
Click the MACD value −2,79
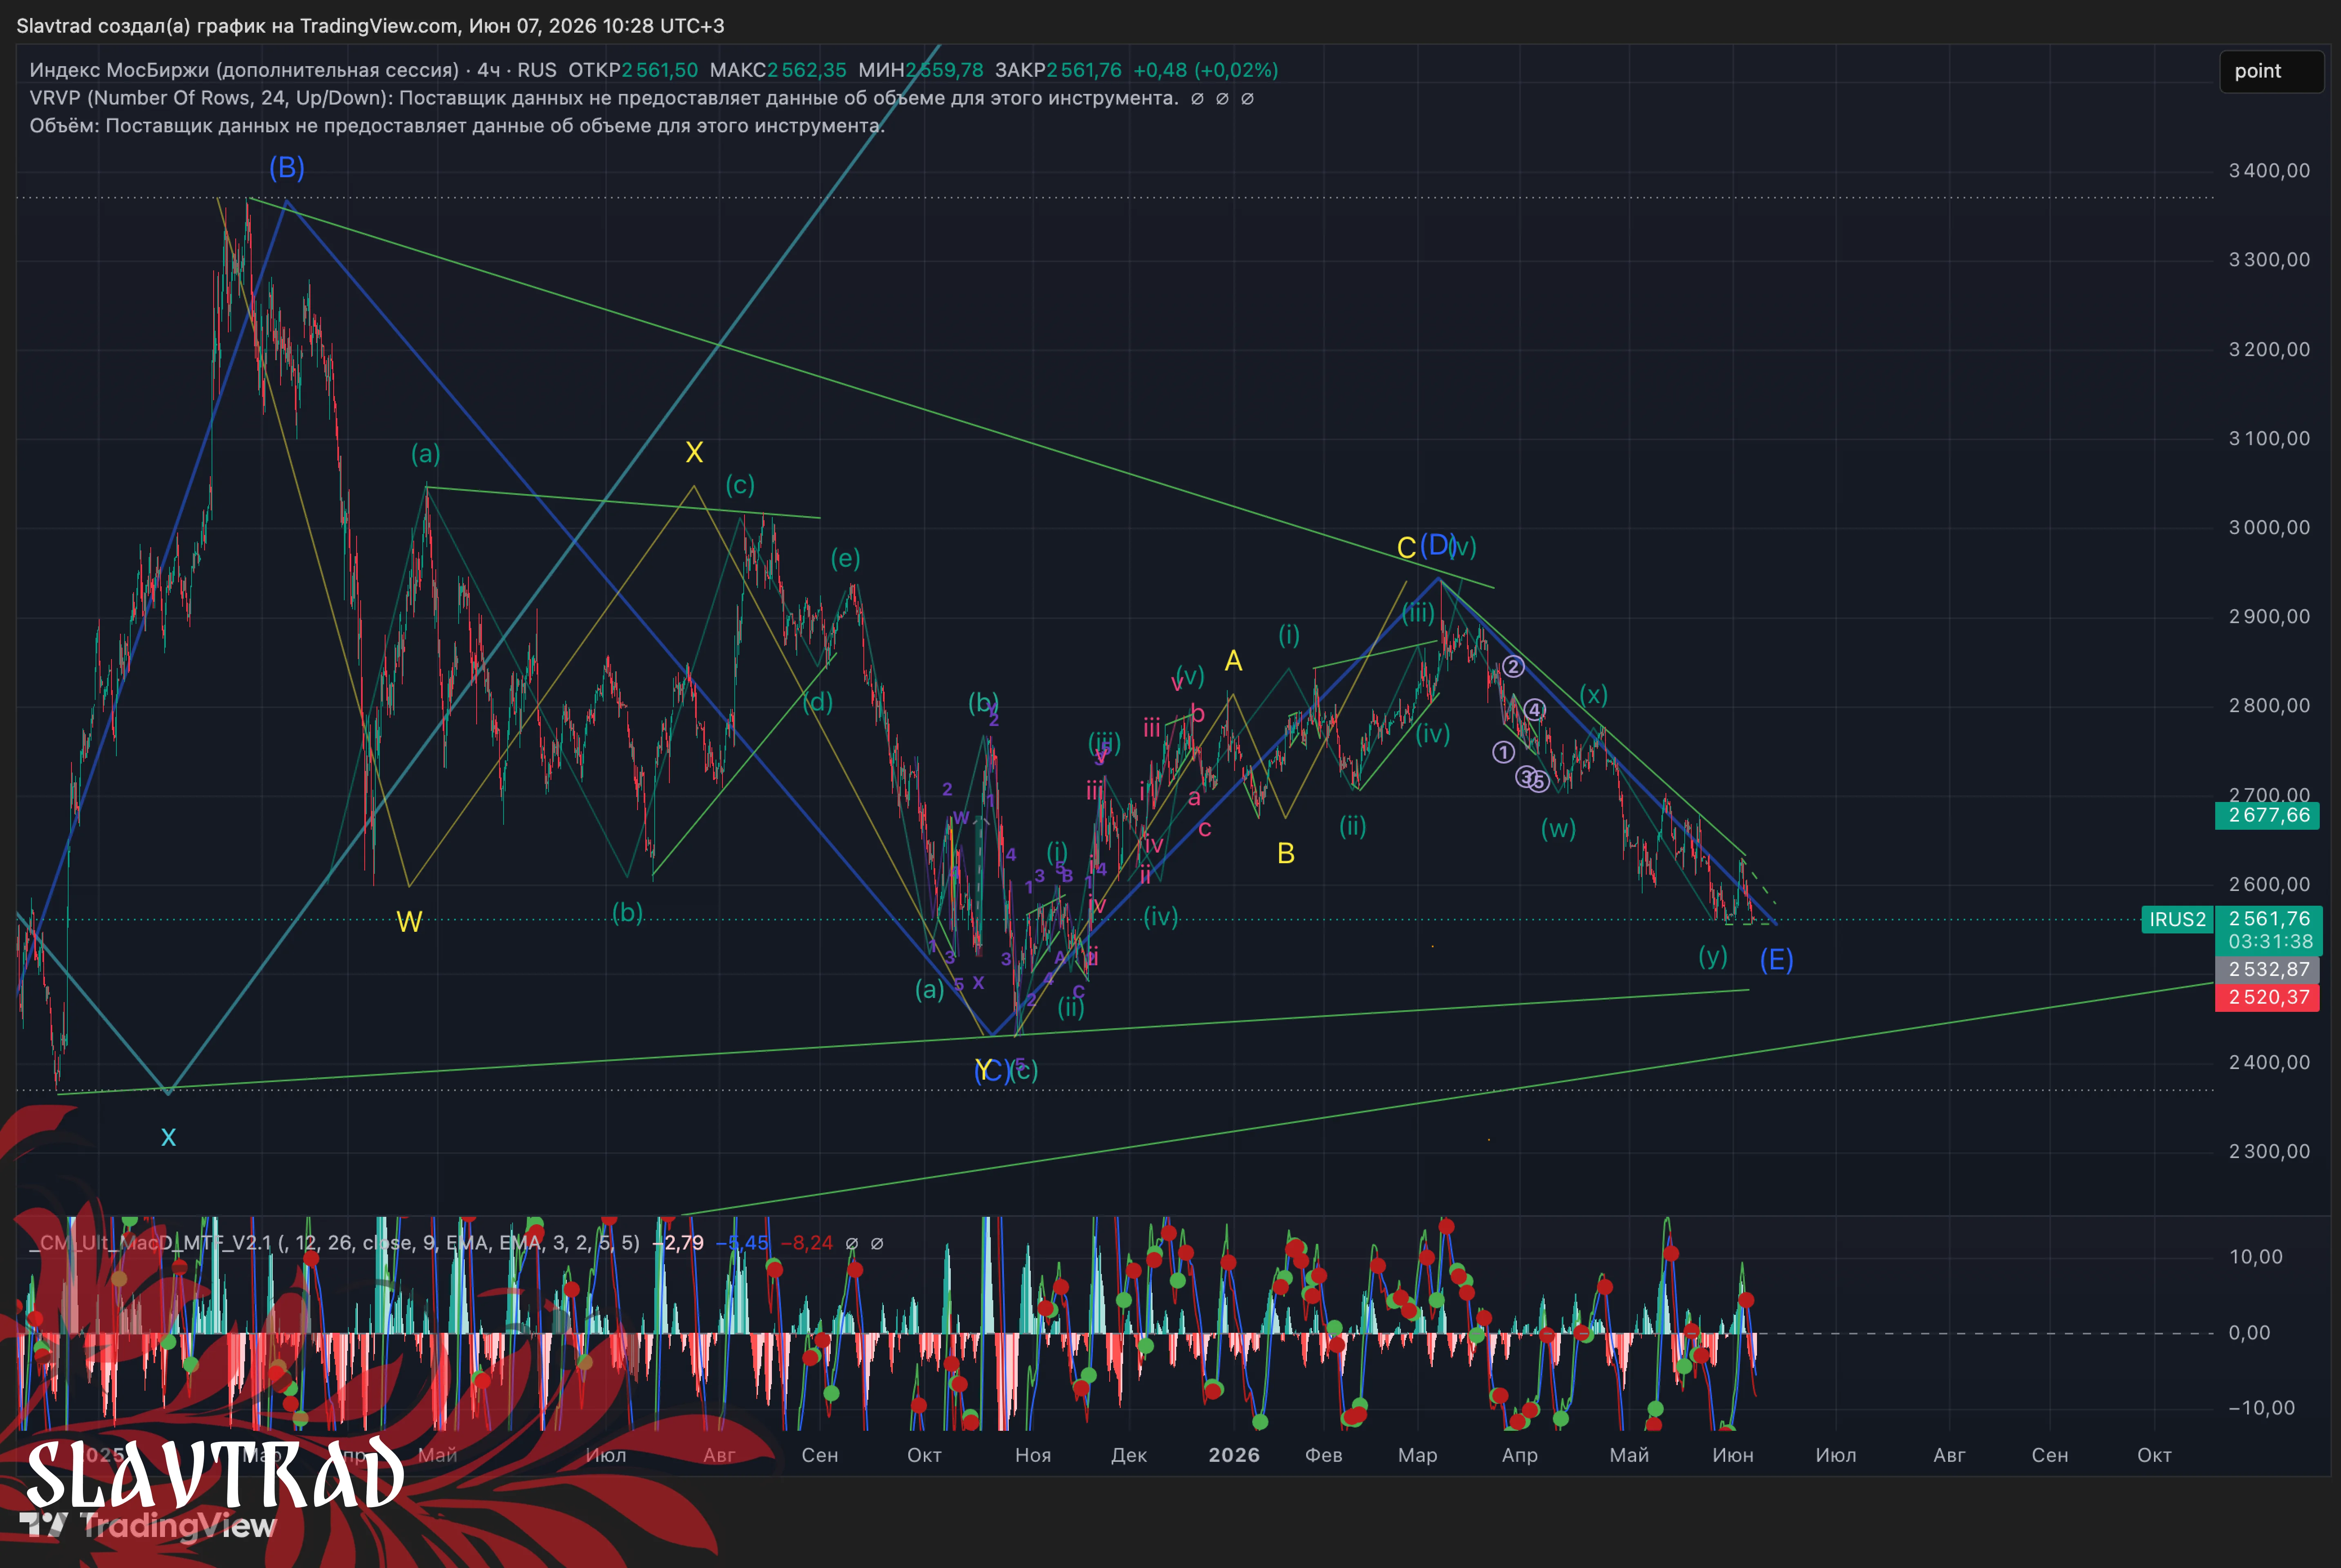coord(678,1243)
